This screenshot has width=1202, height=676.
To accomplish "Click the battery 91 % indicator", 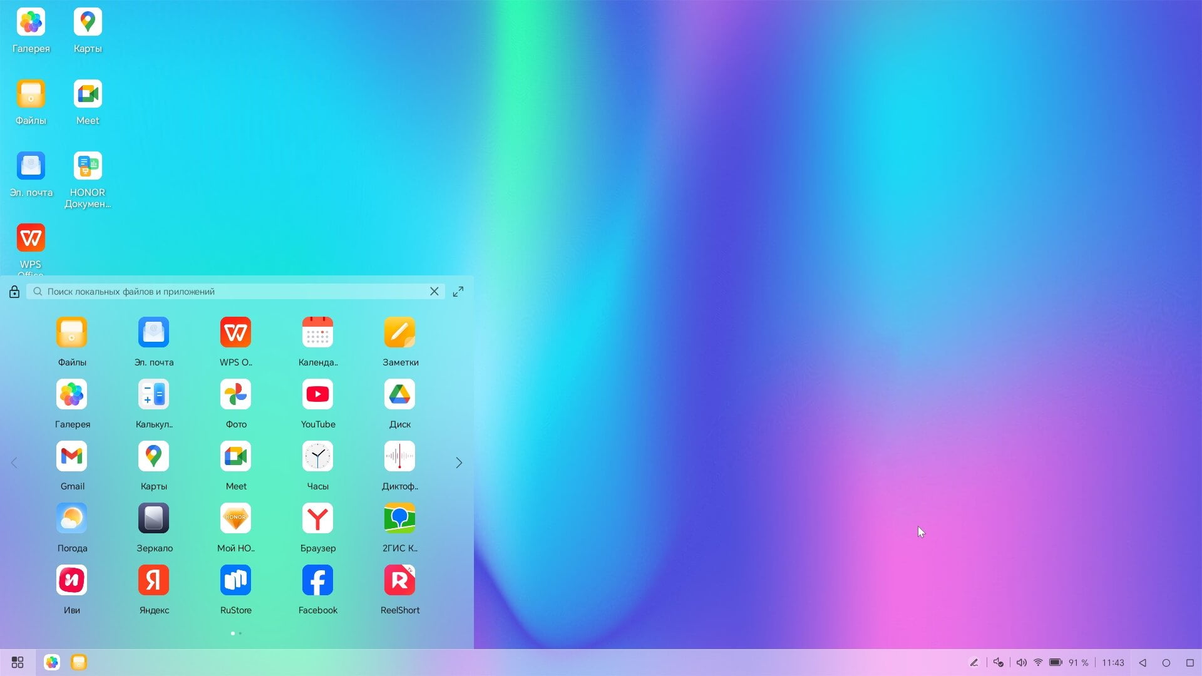I will (1069, 662).
